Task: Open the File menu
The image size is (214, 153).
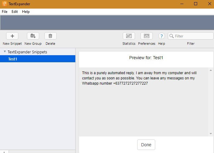Action: point(5,12)
